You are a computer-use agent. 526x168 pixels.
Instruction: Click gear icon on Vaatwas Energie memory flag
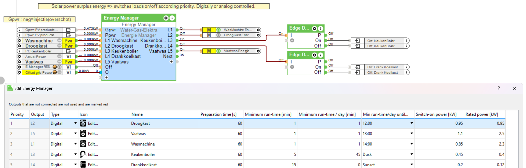(x=258, y=51)
